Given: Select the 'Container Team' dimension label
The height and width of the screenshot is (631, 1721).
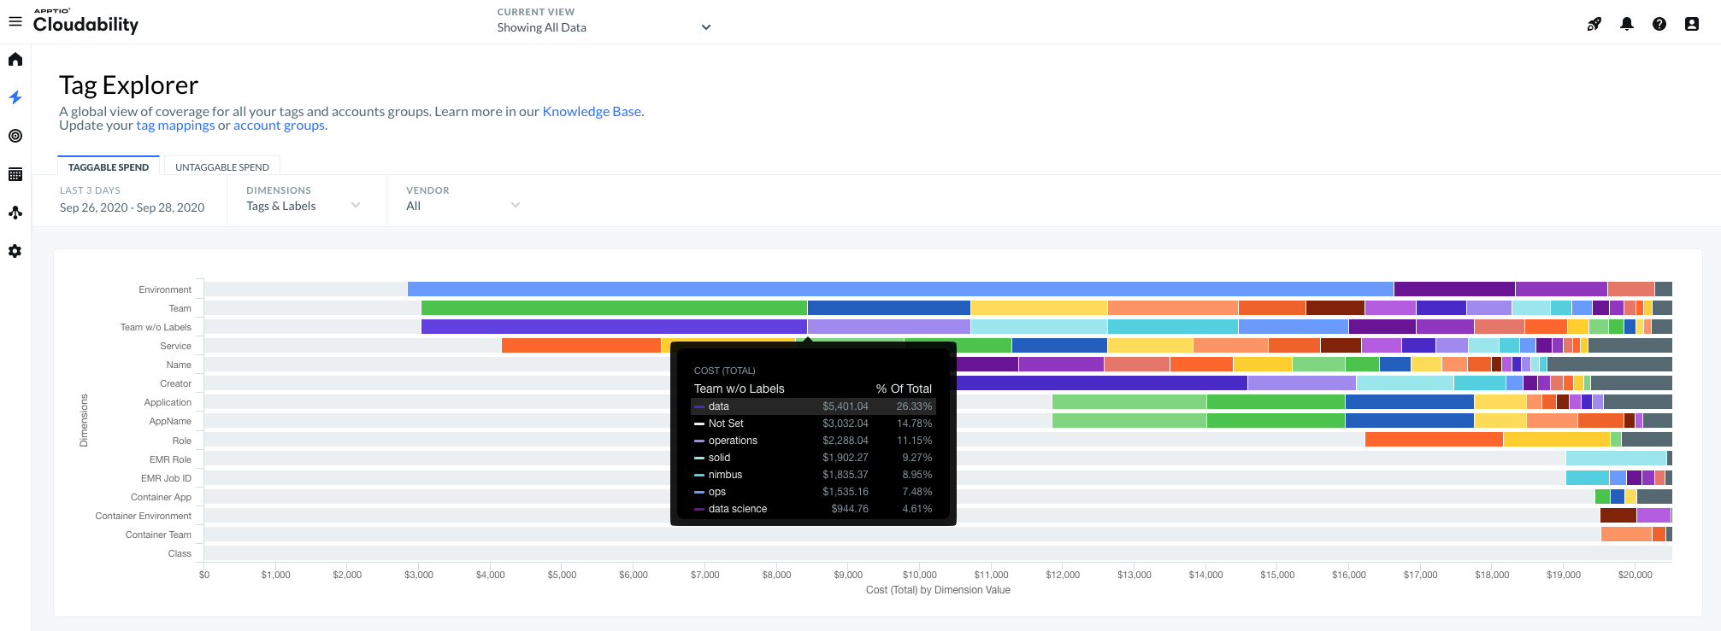Looking at the screenshot, I should [x=158, y=535].
